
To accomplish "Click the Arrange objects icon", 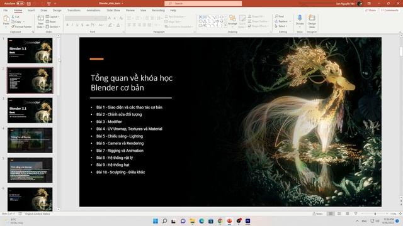I will click(x=232, y=18).
